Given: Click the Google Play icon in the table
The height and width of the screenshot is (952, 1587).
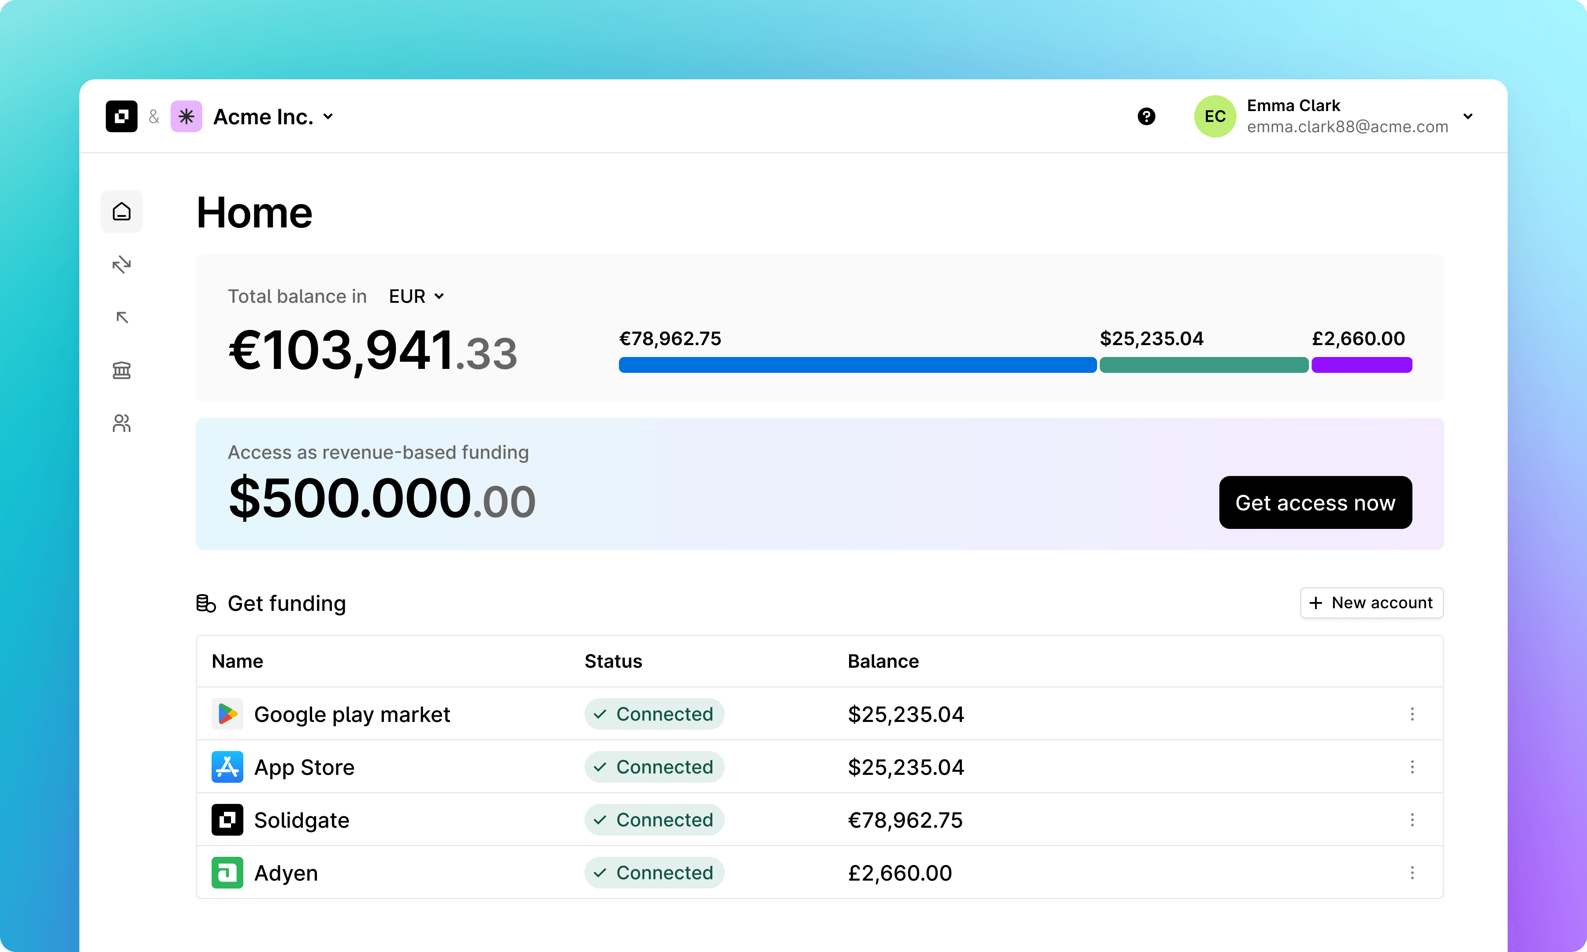Looking at the screenshot, I should (227, 714).
